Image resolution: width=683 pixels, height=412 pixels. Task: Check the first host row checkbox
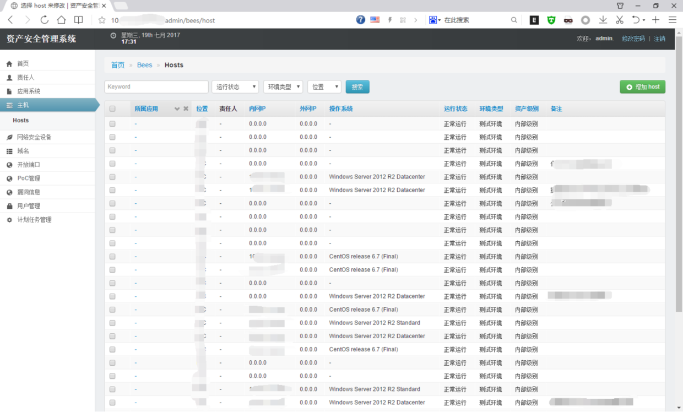click(x=112, y=124)
